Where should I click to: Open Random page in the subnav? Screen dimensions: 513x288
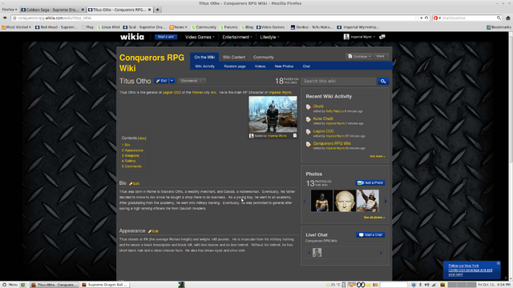point(235,66)
